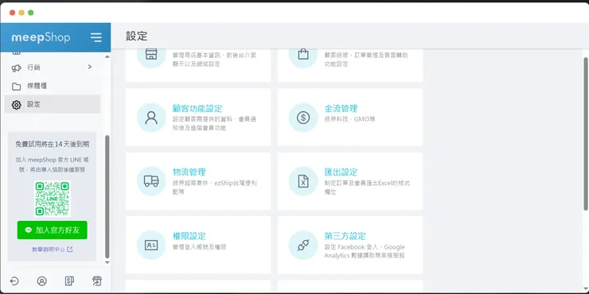Open the 顧客功能設定 title link
The width and height of the screenshot is (589, 294).
click(x=197, y=109)
